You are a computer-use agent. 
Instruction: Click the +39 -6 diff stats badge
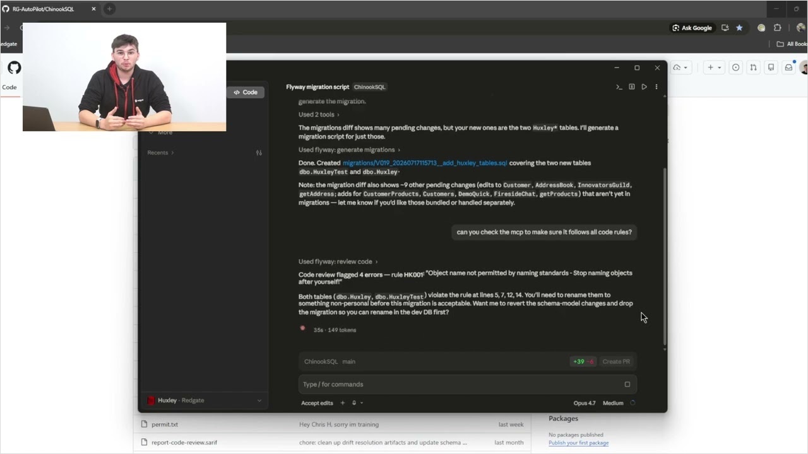pos(583,361)
